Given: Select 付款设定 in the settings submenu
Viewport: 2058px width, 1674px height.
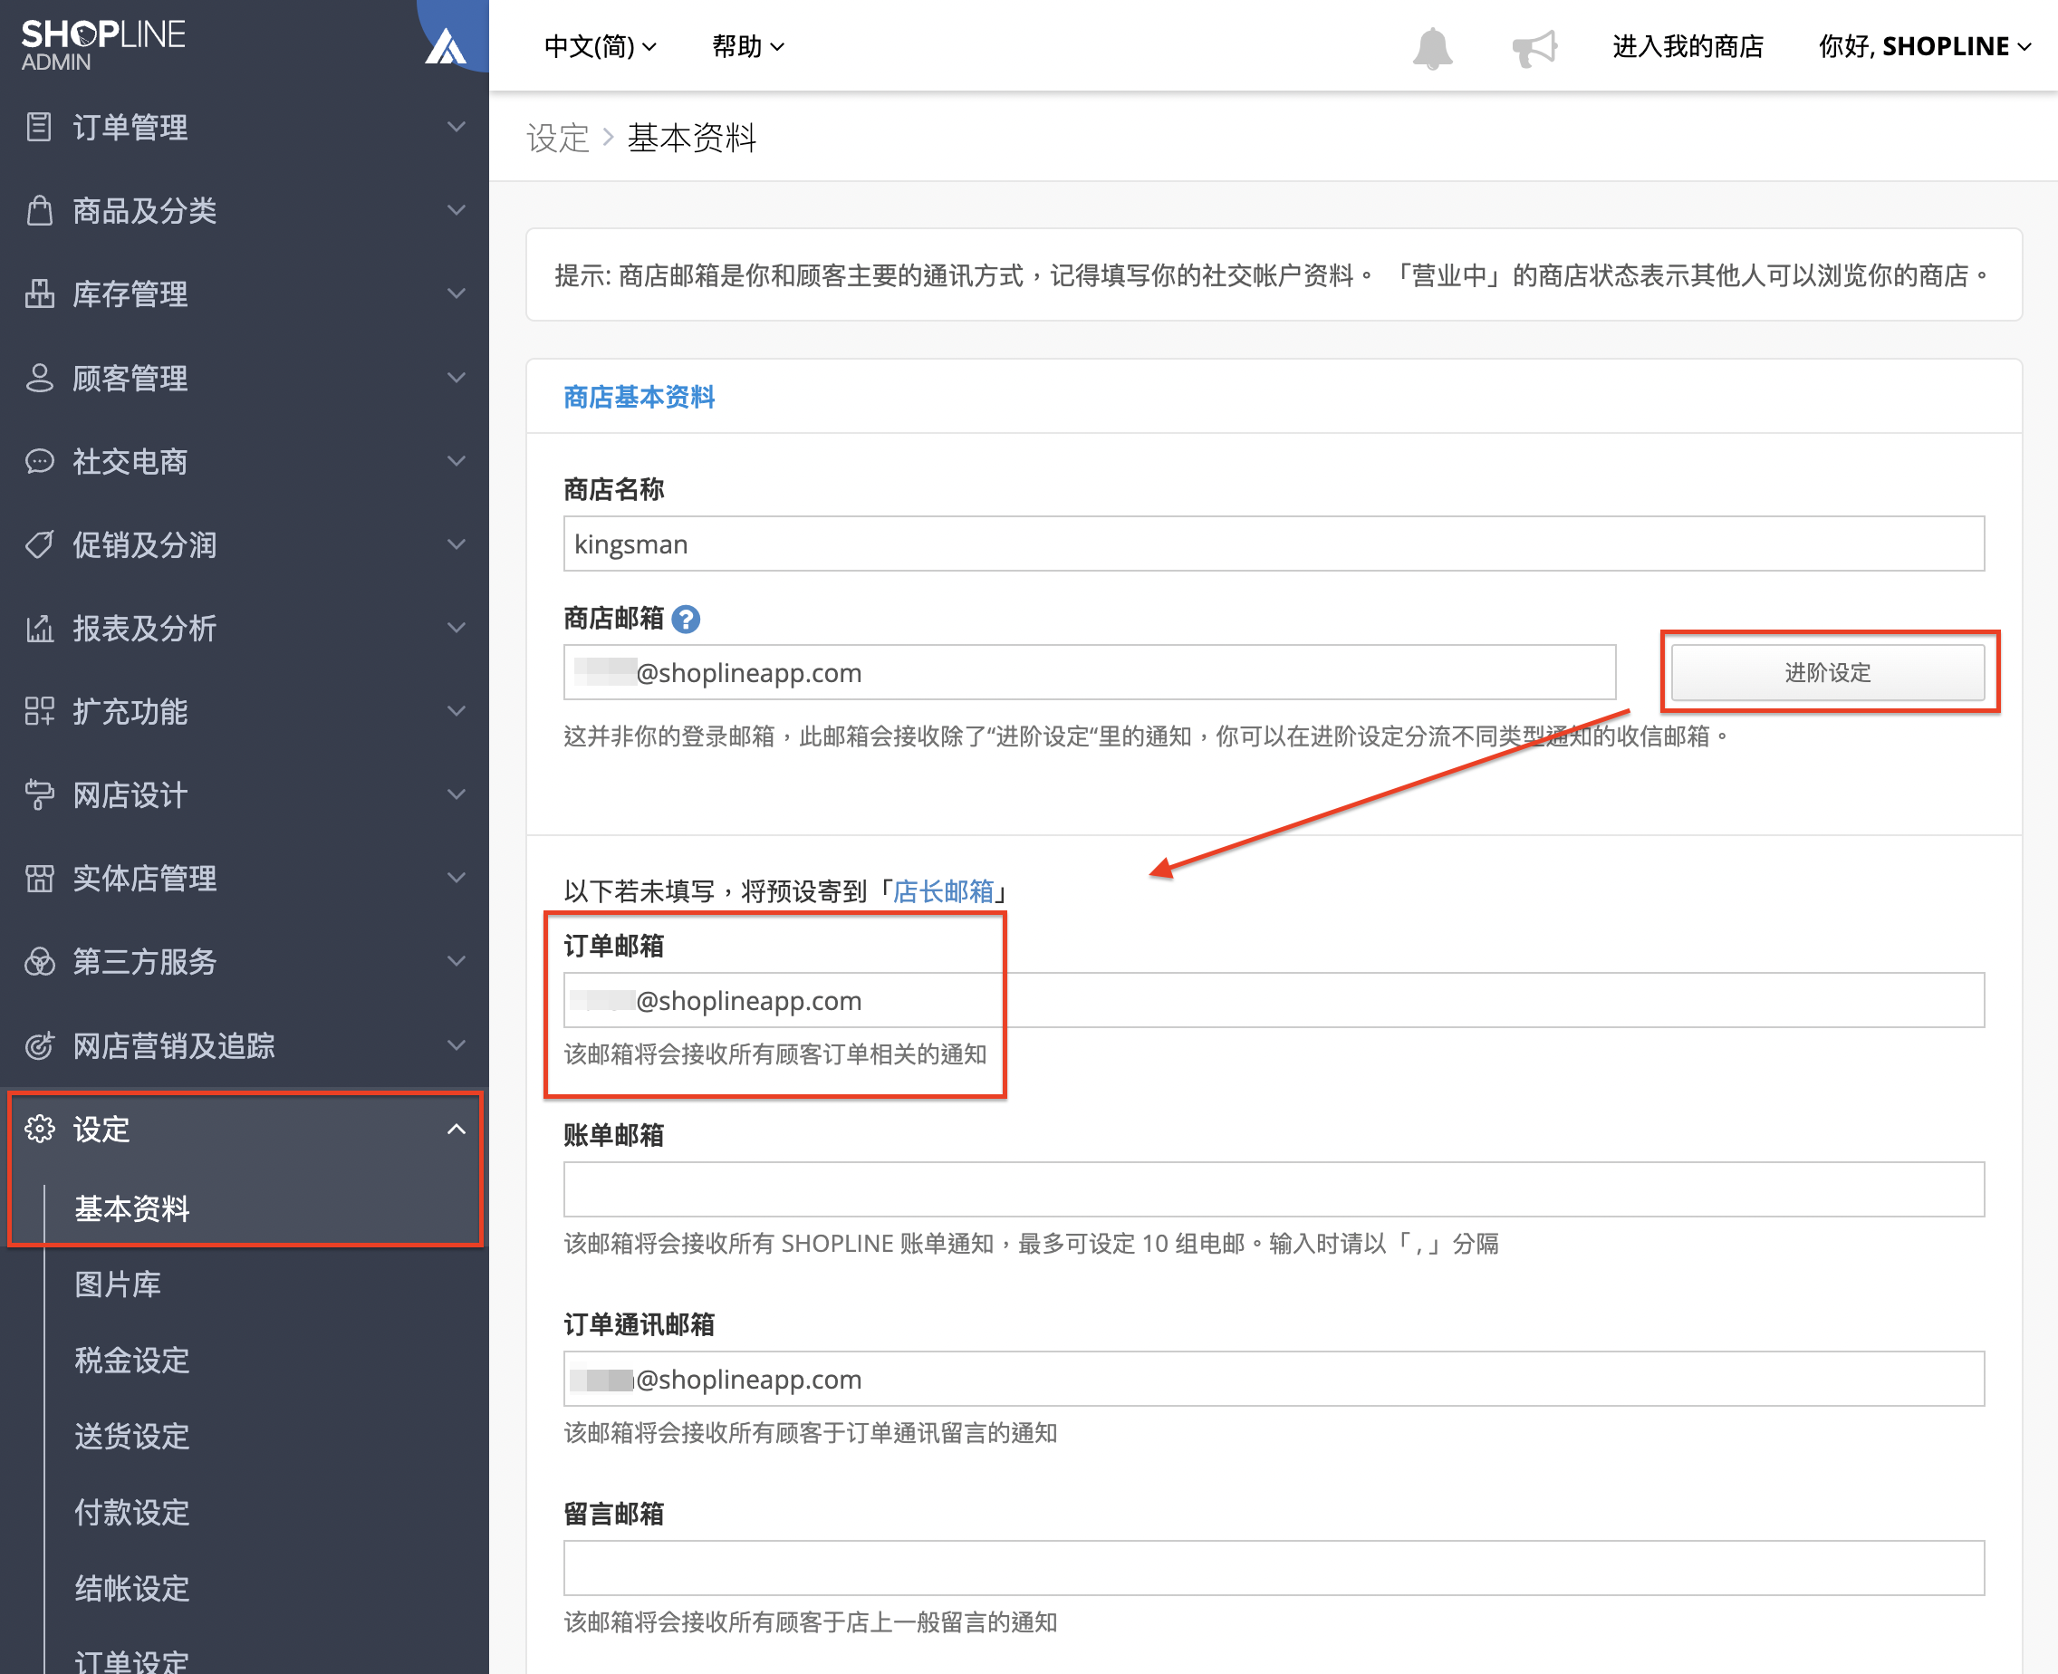Looking at the screenshot, I should [x=132, y=1511].
